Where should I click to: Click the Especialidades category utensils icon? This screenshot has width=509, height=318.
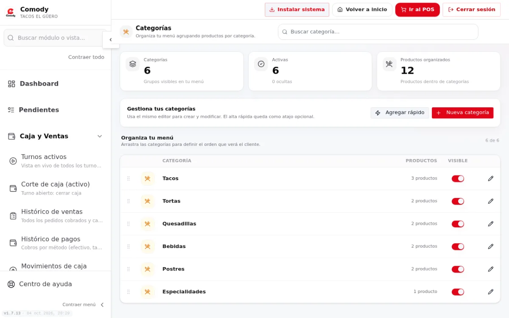tap(148, 292)
